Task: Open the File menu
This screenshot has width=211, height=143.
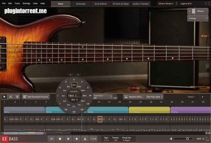Action: (4, 3)
